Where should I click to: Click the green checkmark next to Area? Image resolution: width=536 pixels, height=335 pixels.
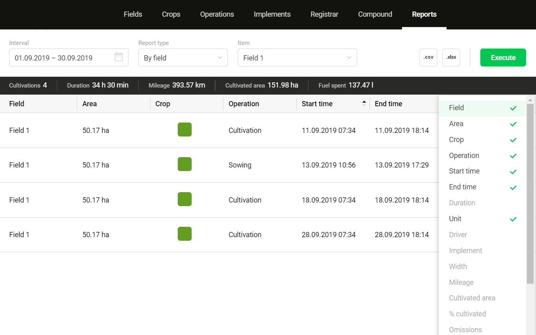coord(513,124)
